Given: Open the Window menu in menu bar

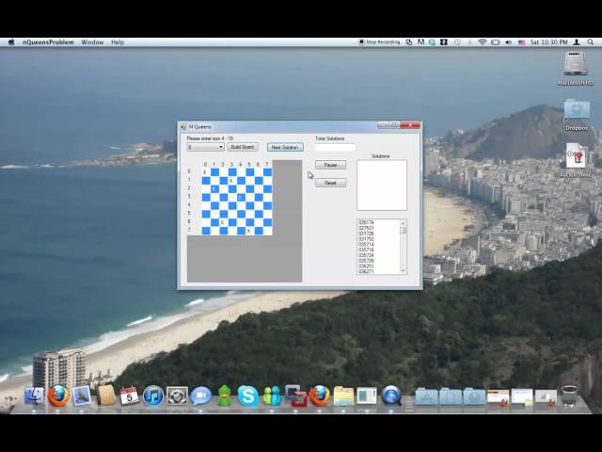Looking at the screenshot, I should (x=92, y=42).
